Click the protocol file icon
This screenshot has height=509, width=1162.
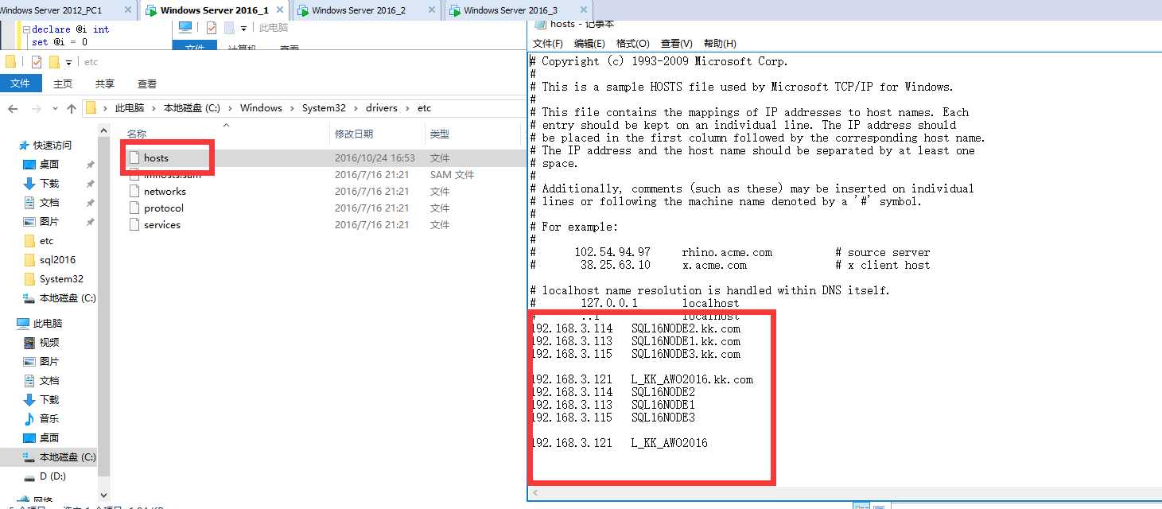134,208
